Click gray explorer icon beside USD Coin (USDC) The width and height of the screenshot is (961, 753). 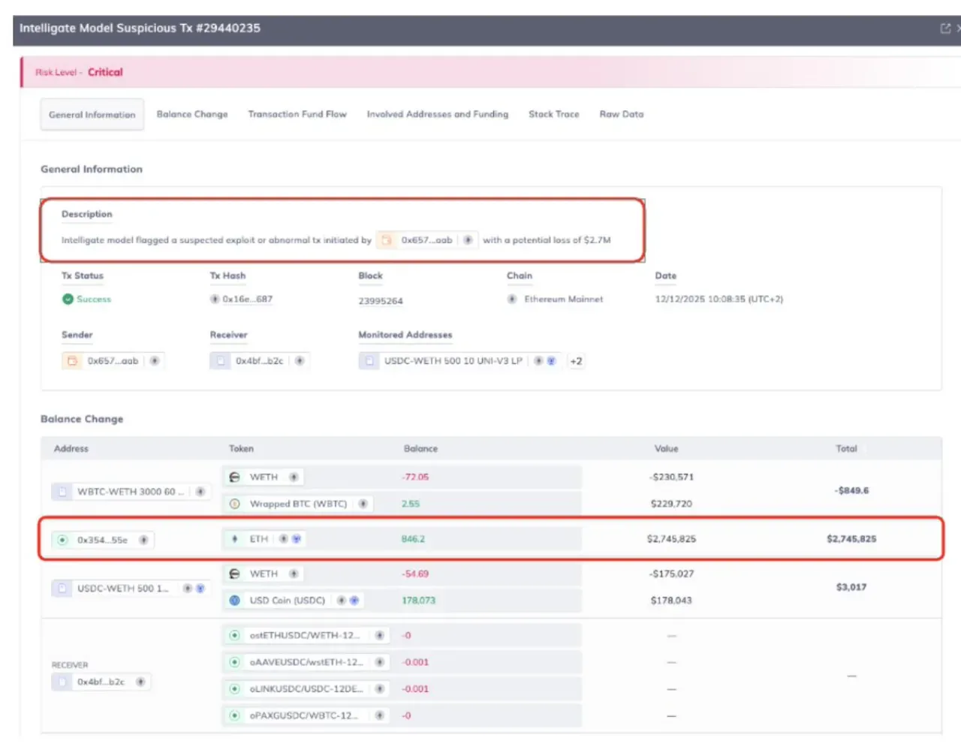point(341,601)
